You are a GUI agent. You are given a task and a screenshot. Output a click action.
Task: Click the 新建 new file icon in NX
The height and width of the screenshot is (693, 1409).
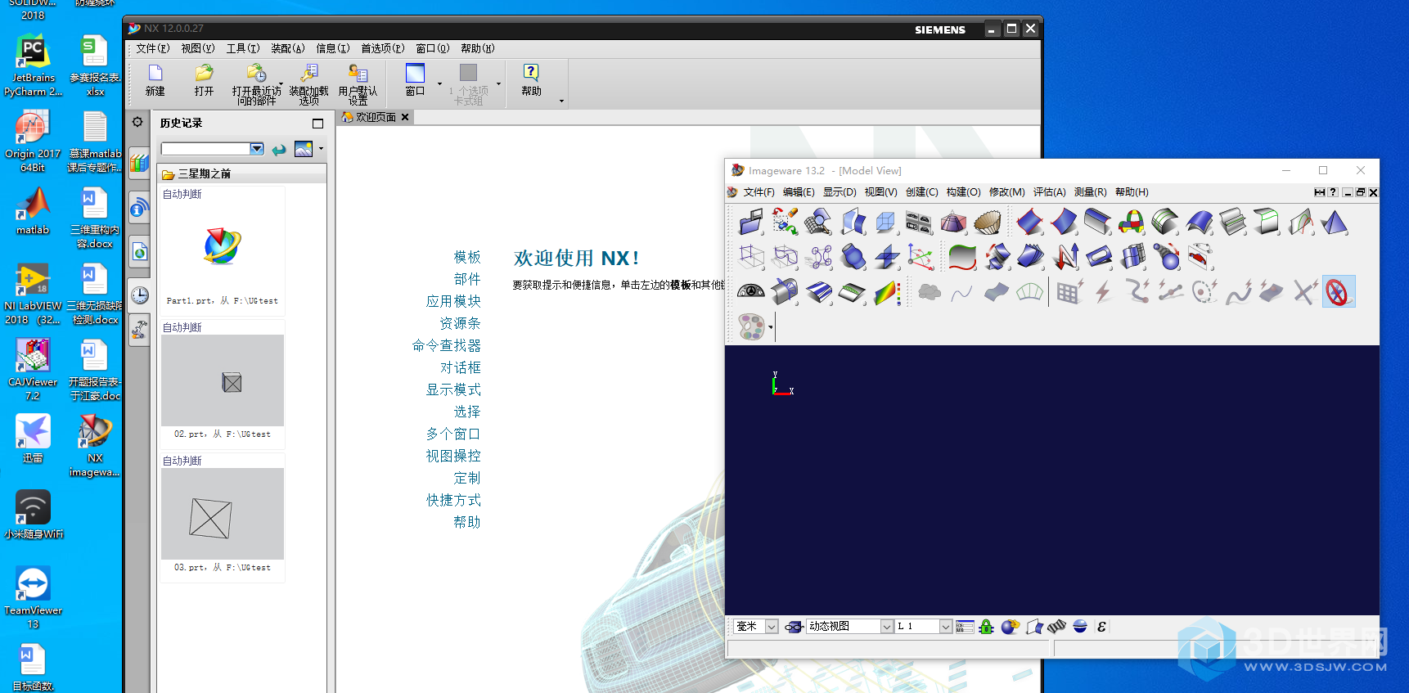point(155,80)
